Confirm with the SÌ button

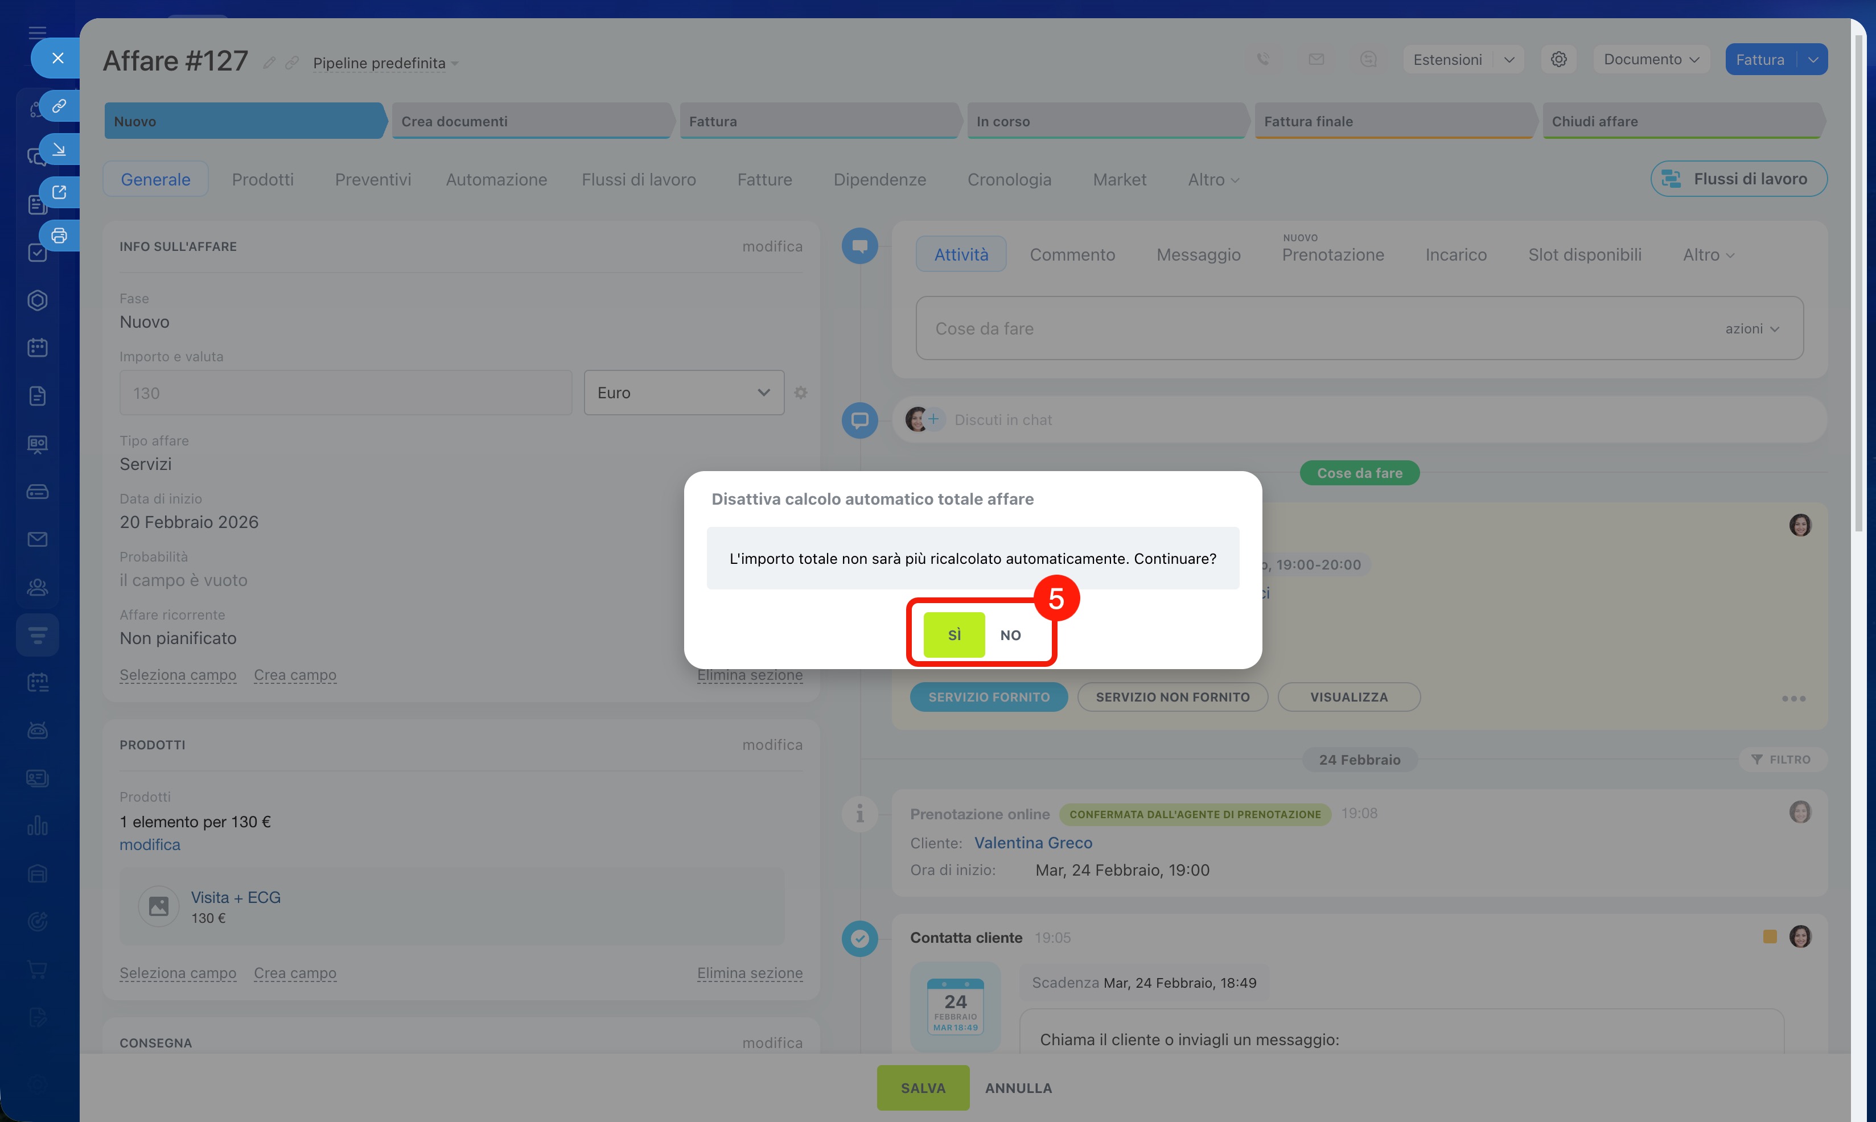tap(953, 634)
